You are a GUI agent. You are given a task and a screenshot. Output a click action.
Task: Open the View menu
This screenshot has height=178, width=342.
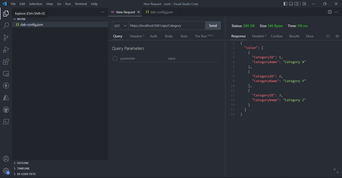(x=50, y=4)
